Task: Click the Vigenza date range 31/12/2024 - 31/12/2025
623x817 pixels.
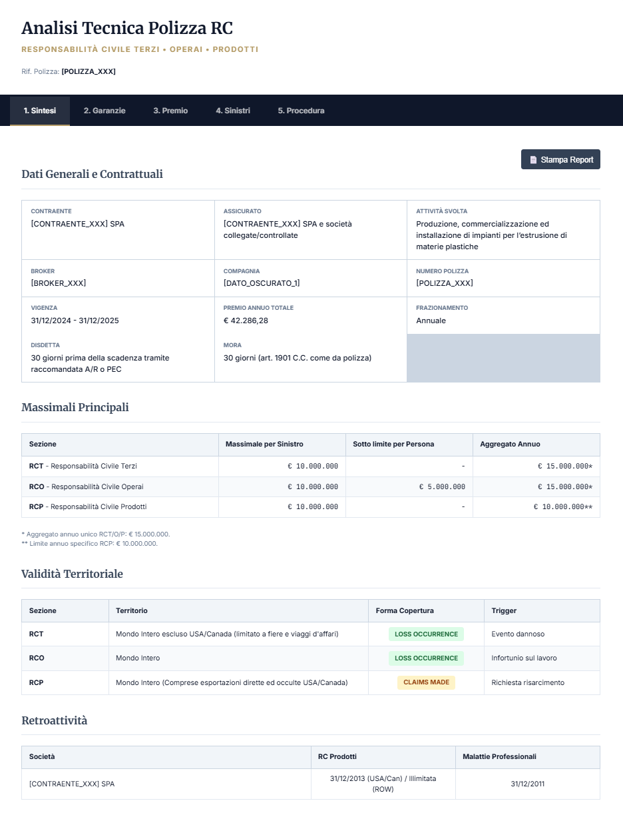Action: pyautogui.click(x=75, y=321)
